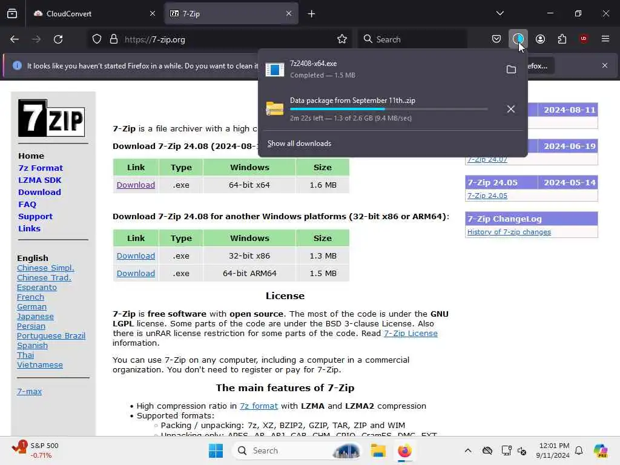Switch language to Japanese

(35, 316)
